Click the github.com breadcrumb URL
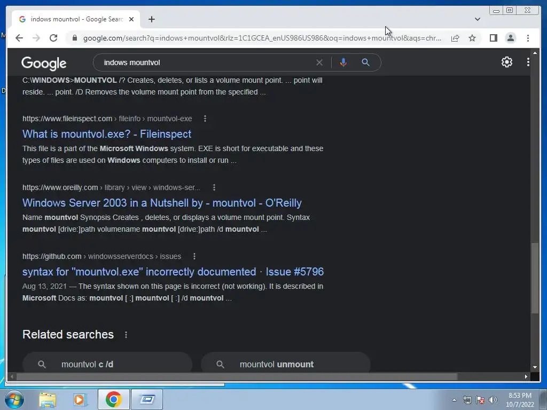 (x=102, y=256)
